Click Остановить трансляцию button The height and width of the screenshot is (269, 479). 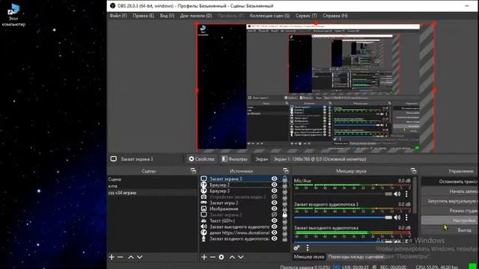pos(450,182)
